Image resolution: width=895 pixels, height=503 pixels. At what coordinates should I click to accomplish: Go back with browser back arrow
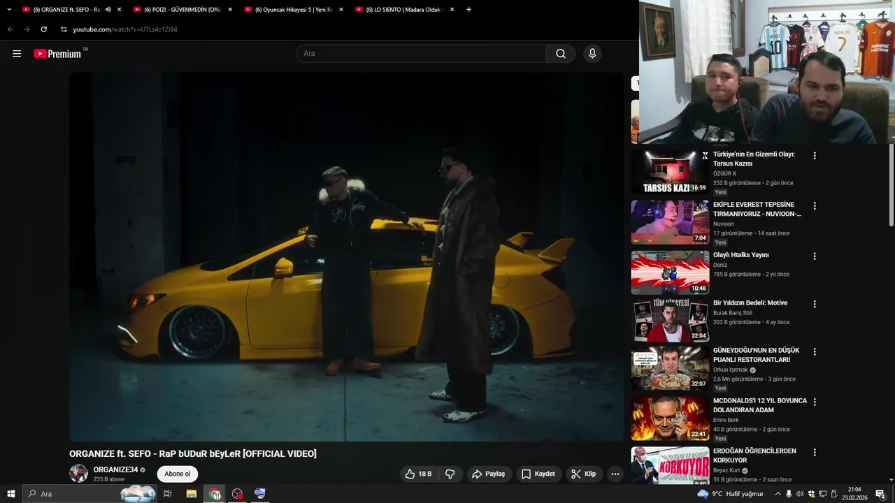pos(10,29)
